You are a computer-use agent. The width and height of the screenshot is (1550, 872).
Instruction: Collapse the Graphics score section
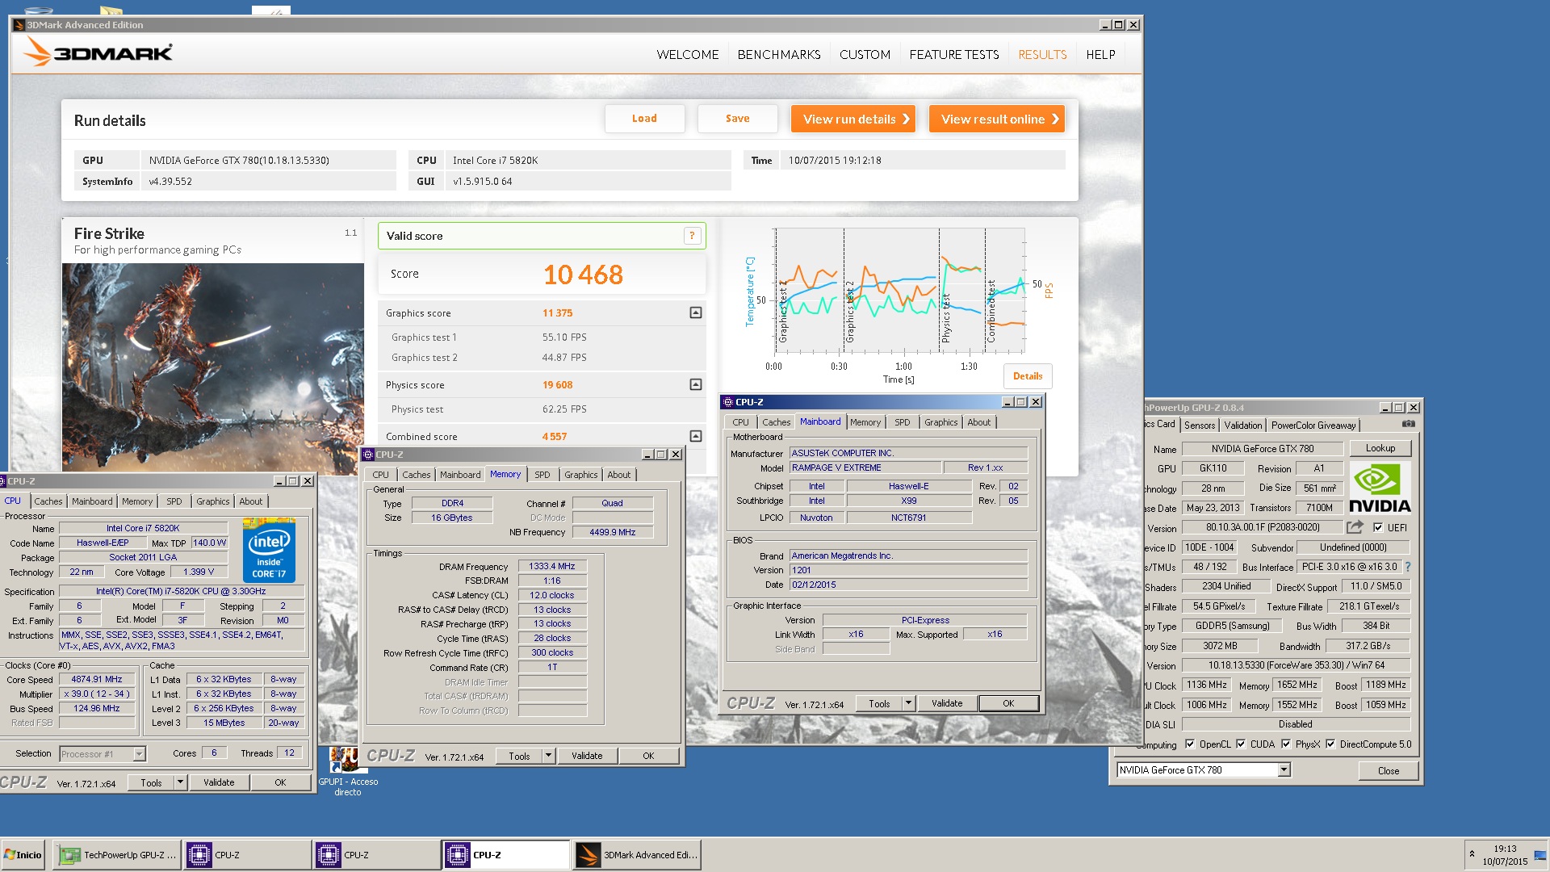(696, 312)
